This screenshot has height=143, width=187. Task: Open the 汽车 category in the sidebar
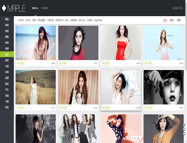click(x=7, y=89)
